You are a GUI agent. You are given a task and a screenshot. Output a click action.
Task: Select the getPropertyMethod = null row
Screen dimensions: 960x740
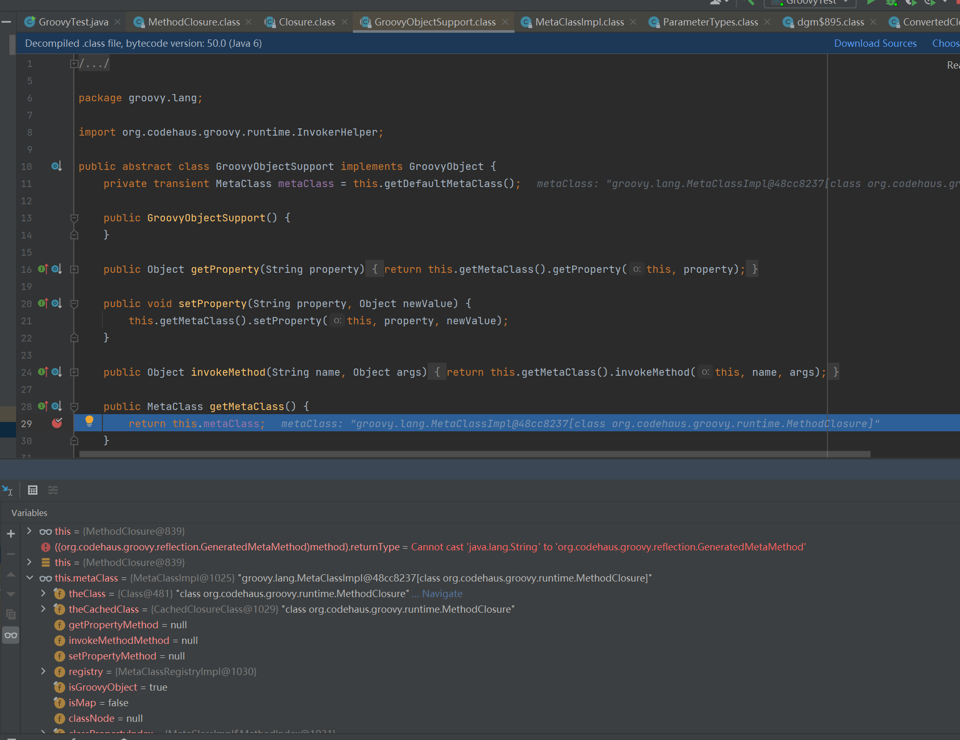point(490,625)
